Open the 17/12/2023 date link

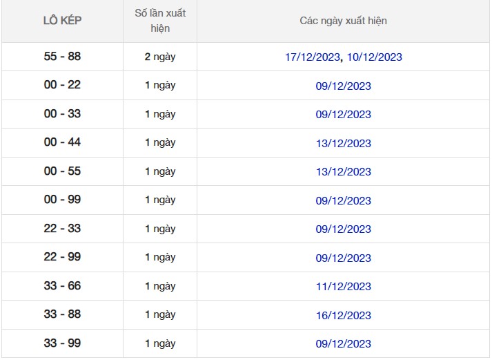coord(313,57)
